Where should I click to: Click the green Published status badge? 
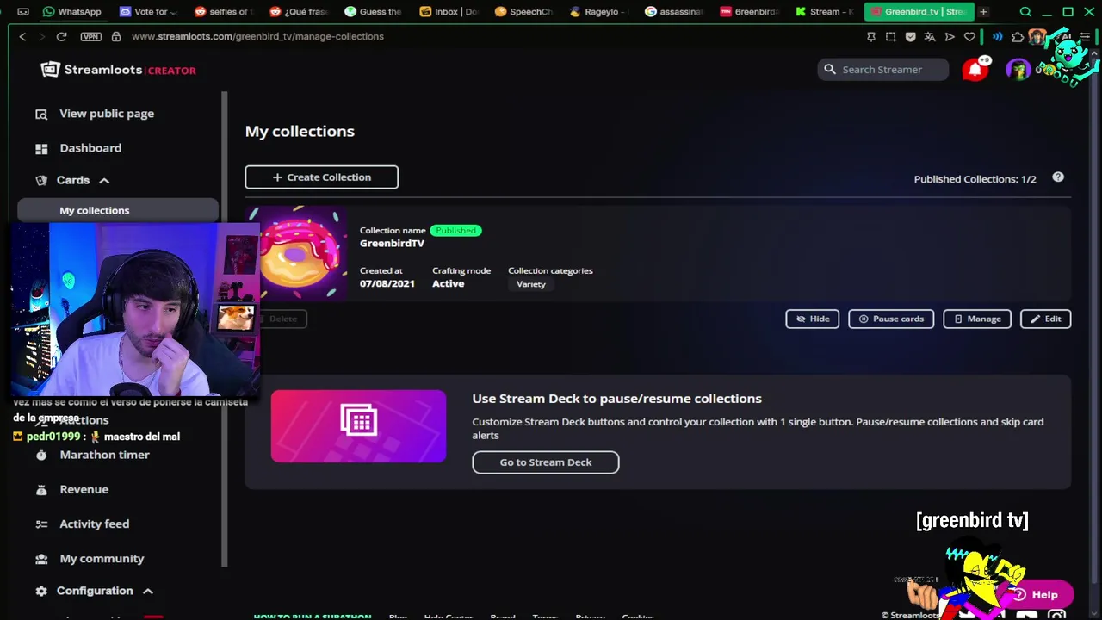pyautogui.click(x=455, y=231)
